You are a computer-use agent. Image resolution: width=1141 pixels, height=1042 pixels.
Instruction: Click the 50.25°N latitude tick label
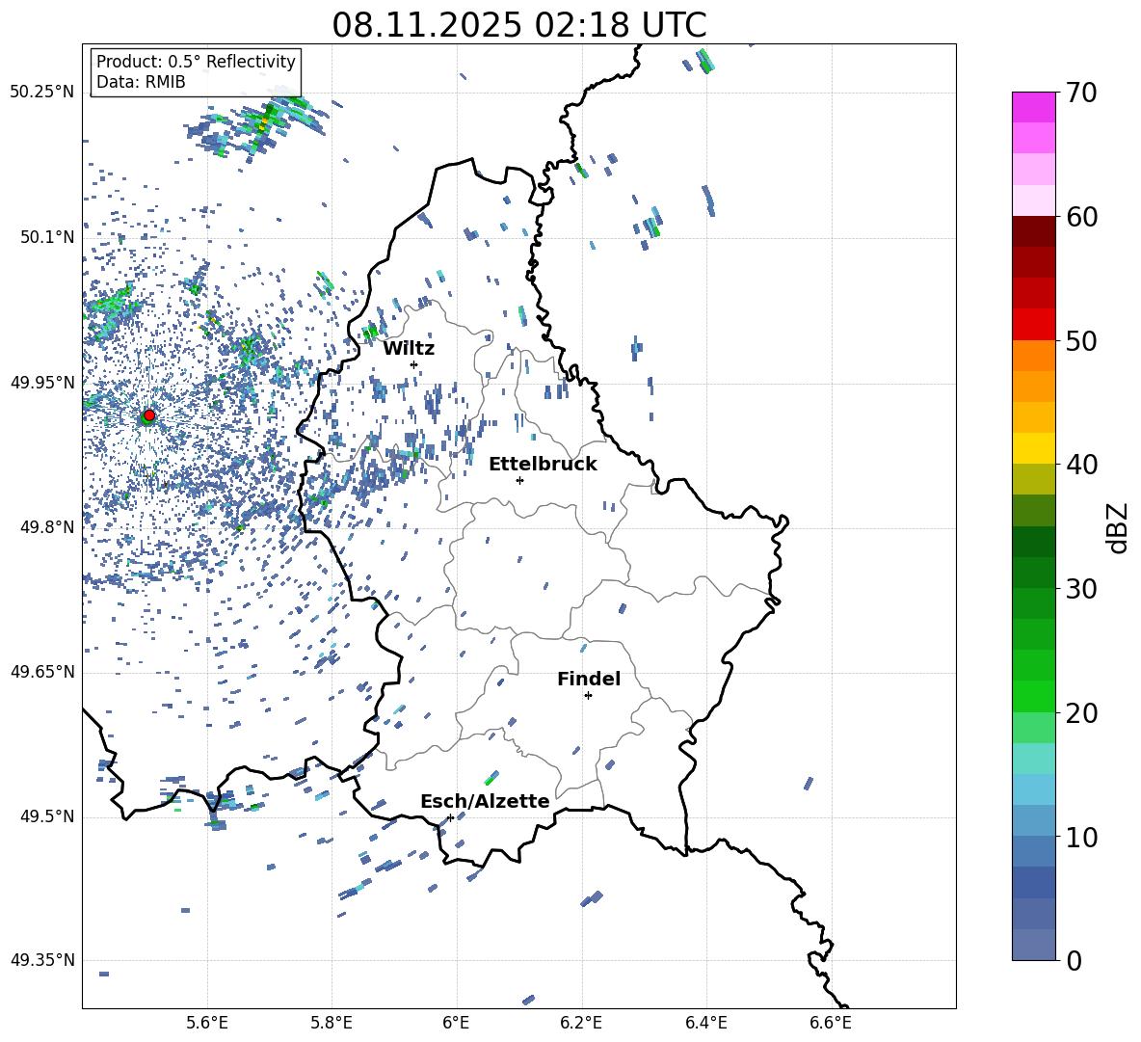click(42, 93)
